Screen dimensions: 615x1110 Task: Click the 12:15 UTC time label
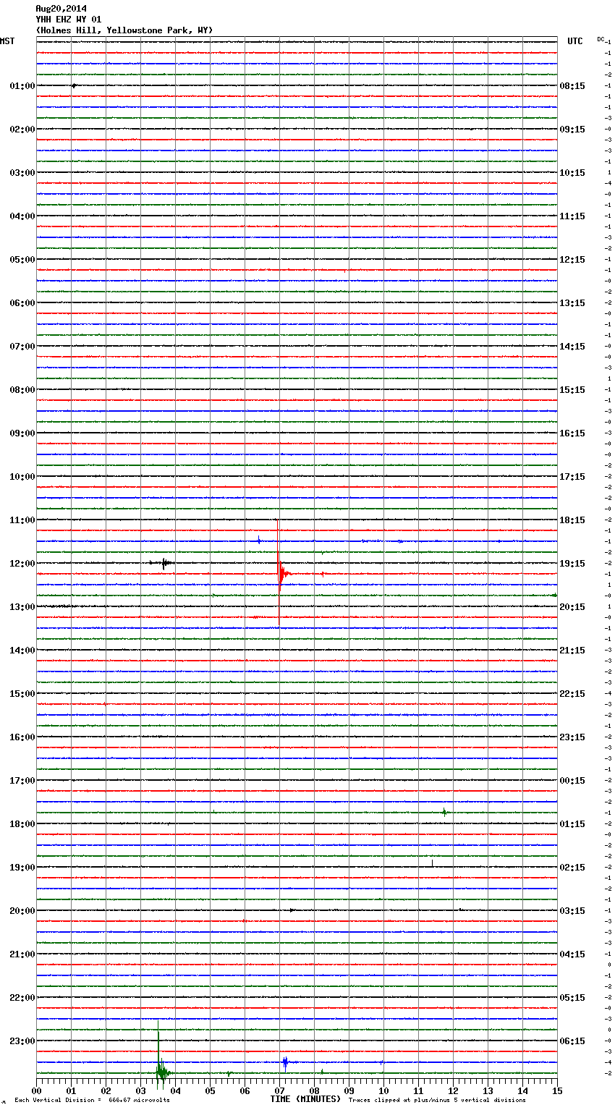tap(572, 260)
